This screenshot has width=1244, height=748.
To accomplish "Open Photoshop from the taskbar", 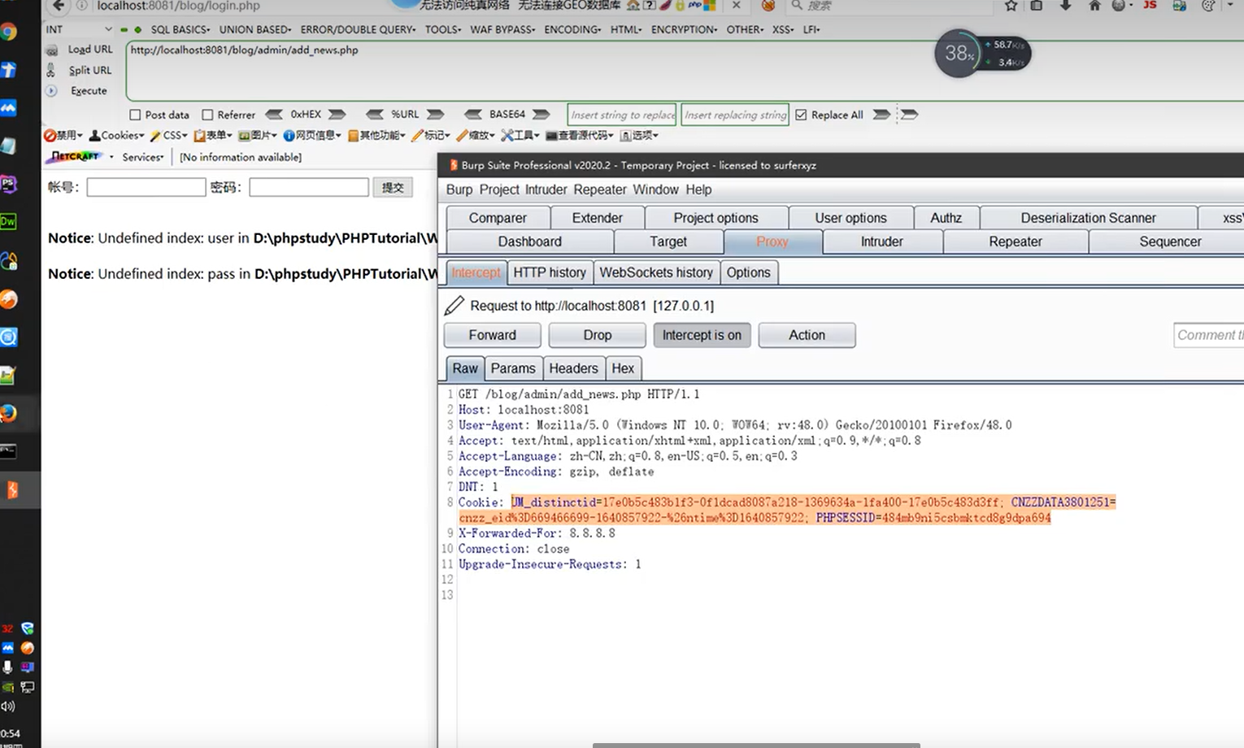I will pos(9,185).
